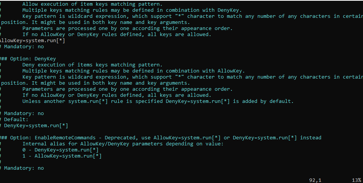This screenshot has height=183, width=363.
Task: Click the 'Deny execution of items keys' line
Action: [92, 65]
